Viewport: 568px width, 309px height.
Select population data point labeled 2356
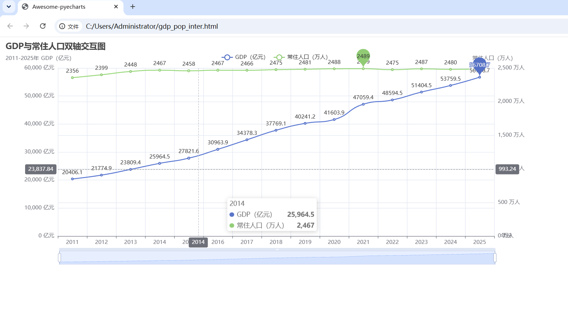pyautogui.click(x=72, y=77)
